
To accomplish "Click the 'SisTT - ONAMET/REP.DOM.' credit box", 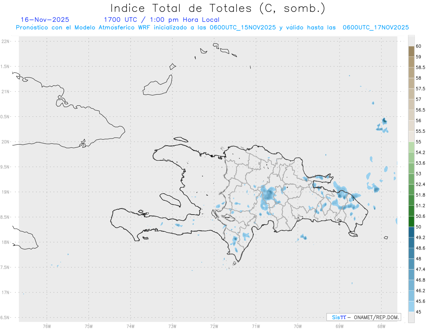I will click(x=363, y=317).
